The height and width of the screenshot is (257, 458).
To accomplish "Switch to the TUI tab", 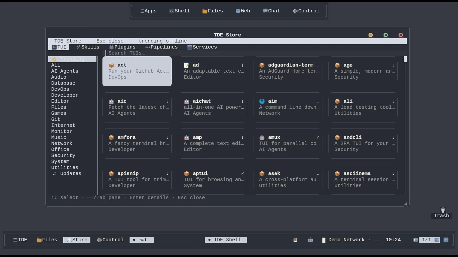I will click(x=59, y=47).
